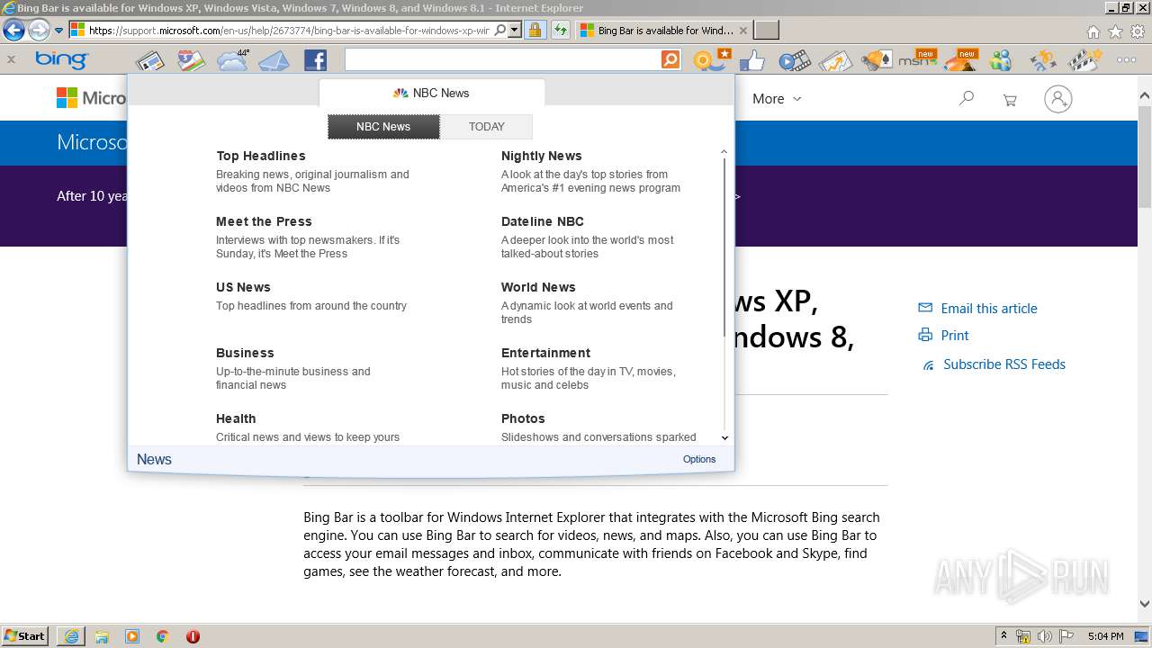Click the Bing logo on toolbar

click(61, 60)
